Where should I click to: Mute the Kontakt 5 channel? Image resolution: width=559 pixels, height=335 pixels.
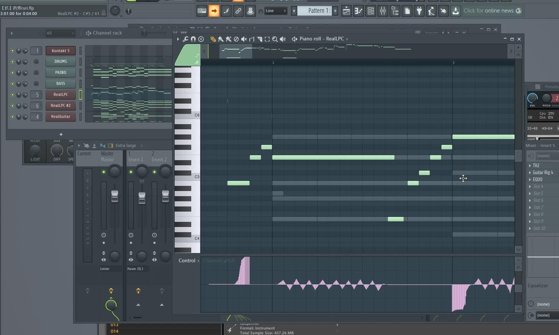13,51
